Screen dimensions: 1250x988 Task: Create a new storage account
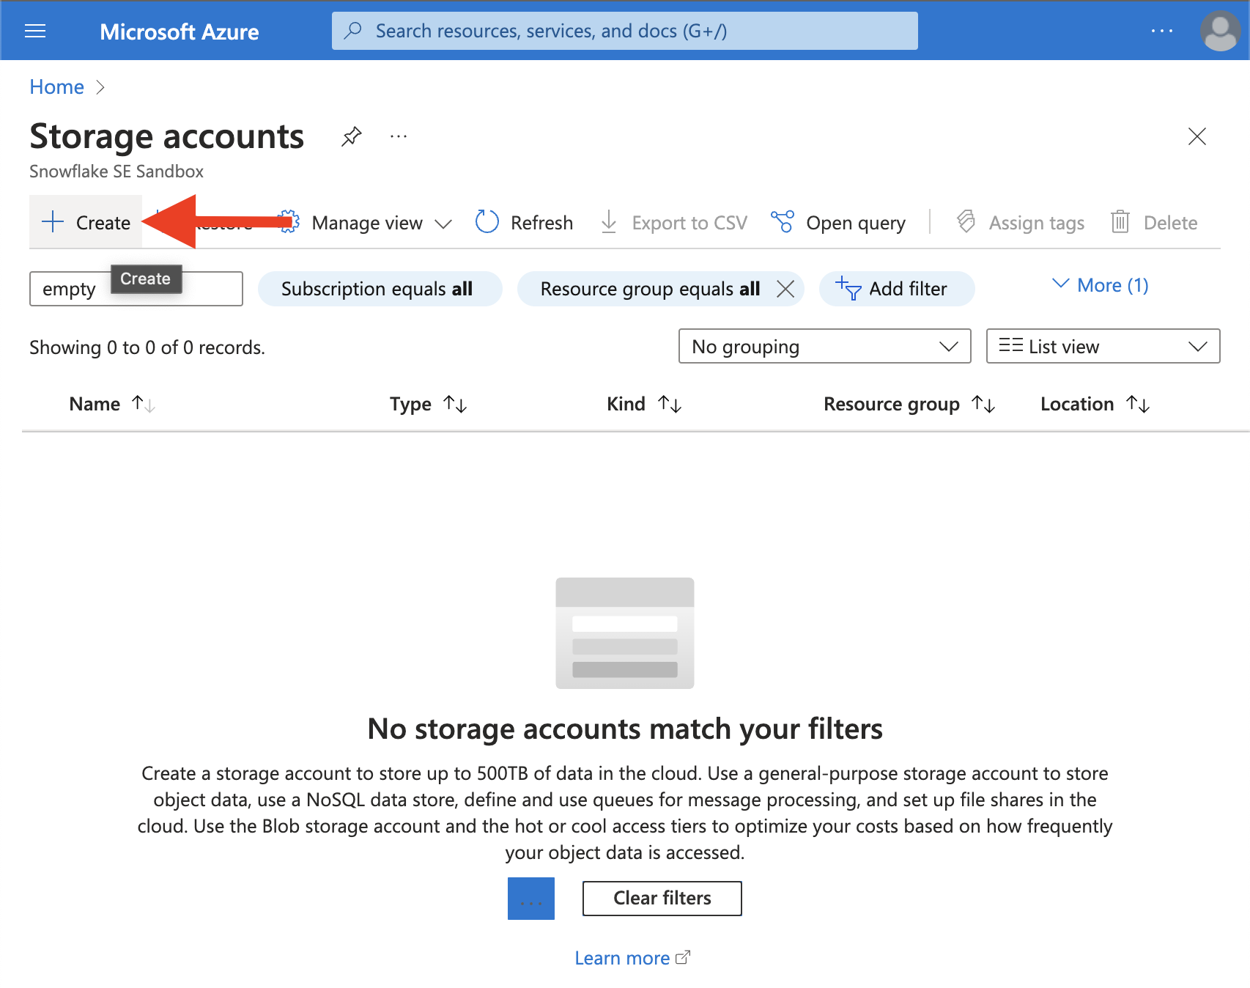point(86,222)
